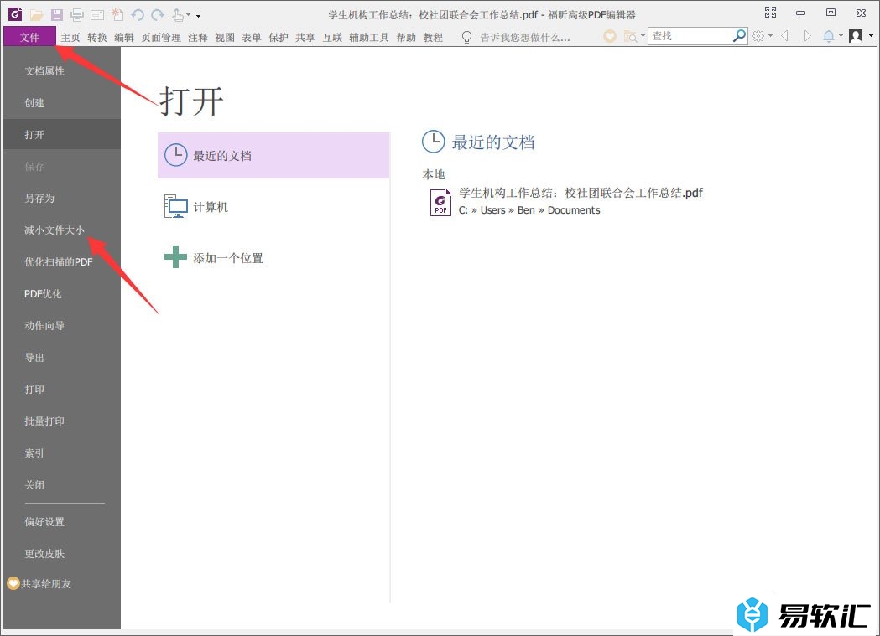This screenshot has width=880, height=636.
Task: Open 更改皮肤 from the sidebar
Action: click(x=62, y=554)
